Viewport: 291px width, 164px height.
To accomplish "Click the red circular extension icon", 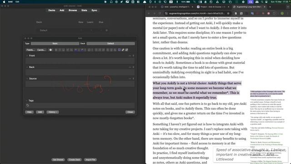I will [269, 13].
